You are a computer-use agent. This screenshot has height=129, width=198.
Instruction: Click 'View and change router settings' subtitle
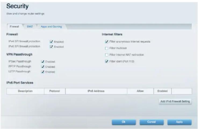(25, 13)
